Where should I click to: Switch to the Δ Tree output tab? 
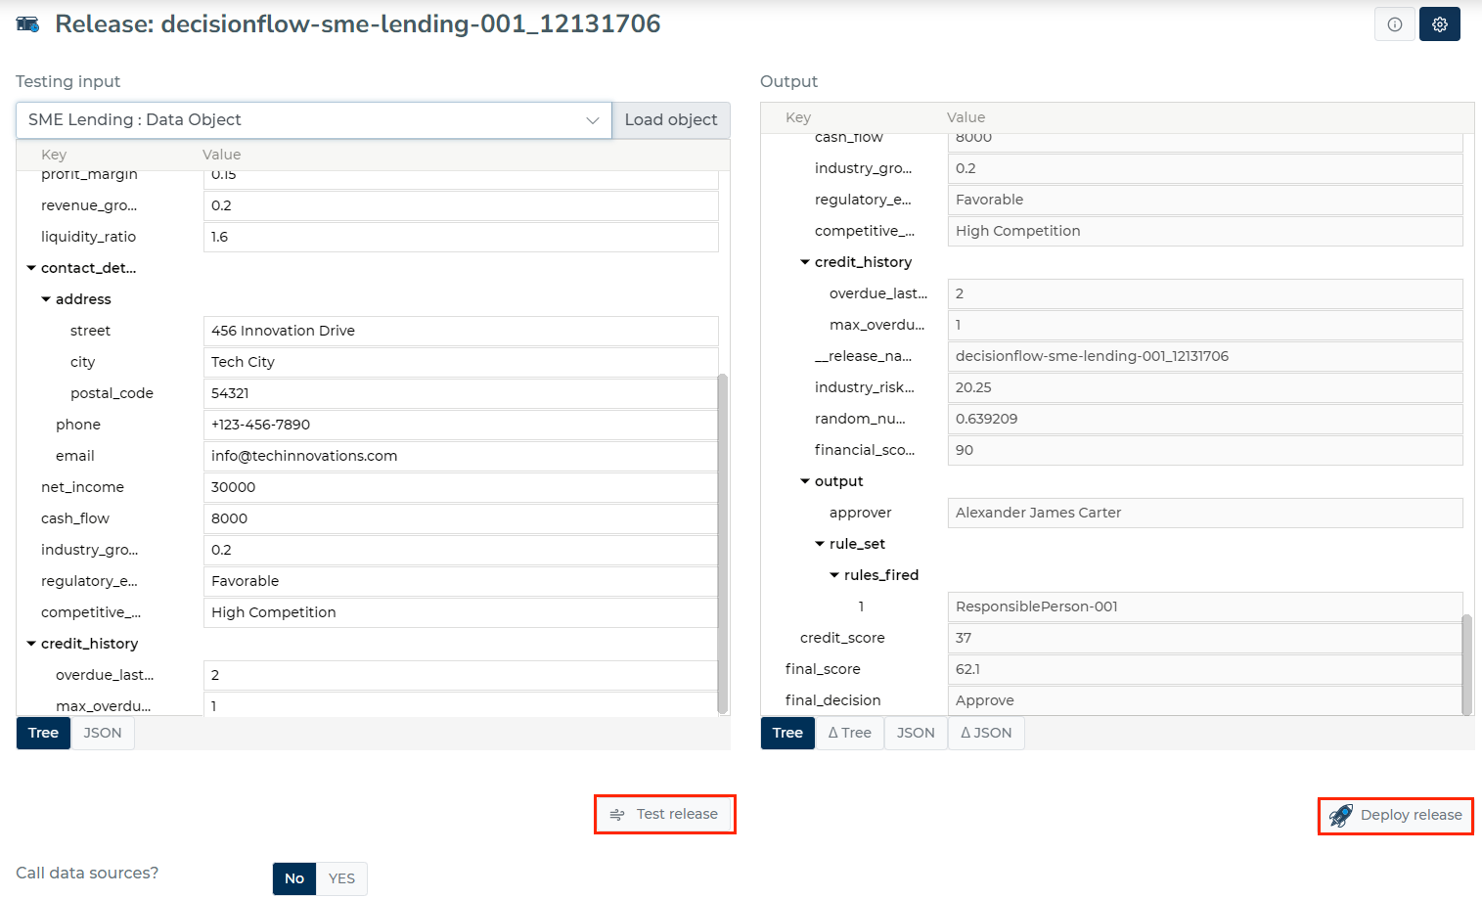[x=850, y=733]
